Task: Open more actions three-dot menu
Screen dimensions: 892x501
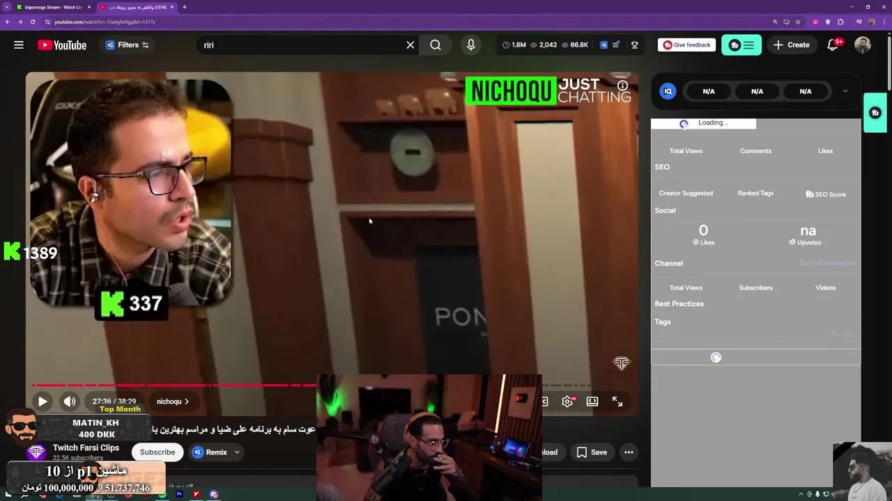Action: click(629, 452)
